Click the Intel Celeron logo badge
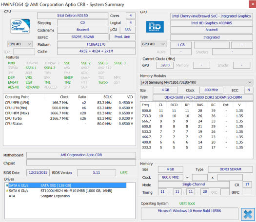 [x=20, y=26]
